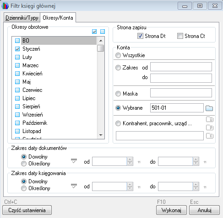This screenshot has height=218, width=223.
Task: Click the Wybrane field containing 501-01
Action: 177,108
